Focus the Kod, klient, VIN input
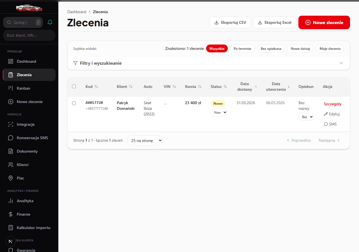Image resolution: width=359 pixels, height=252 pixels. (29, 35)
